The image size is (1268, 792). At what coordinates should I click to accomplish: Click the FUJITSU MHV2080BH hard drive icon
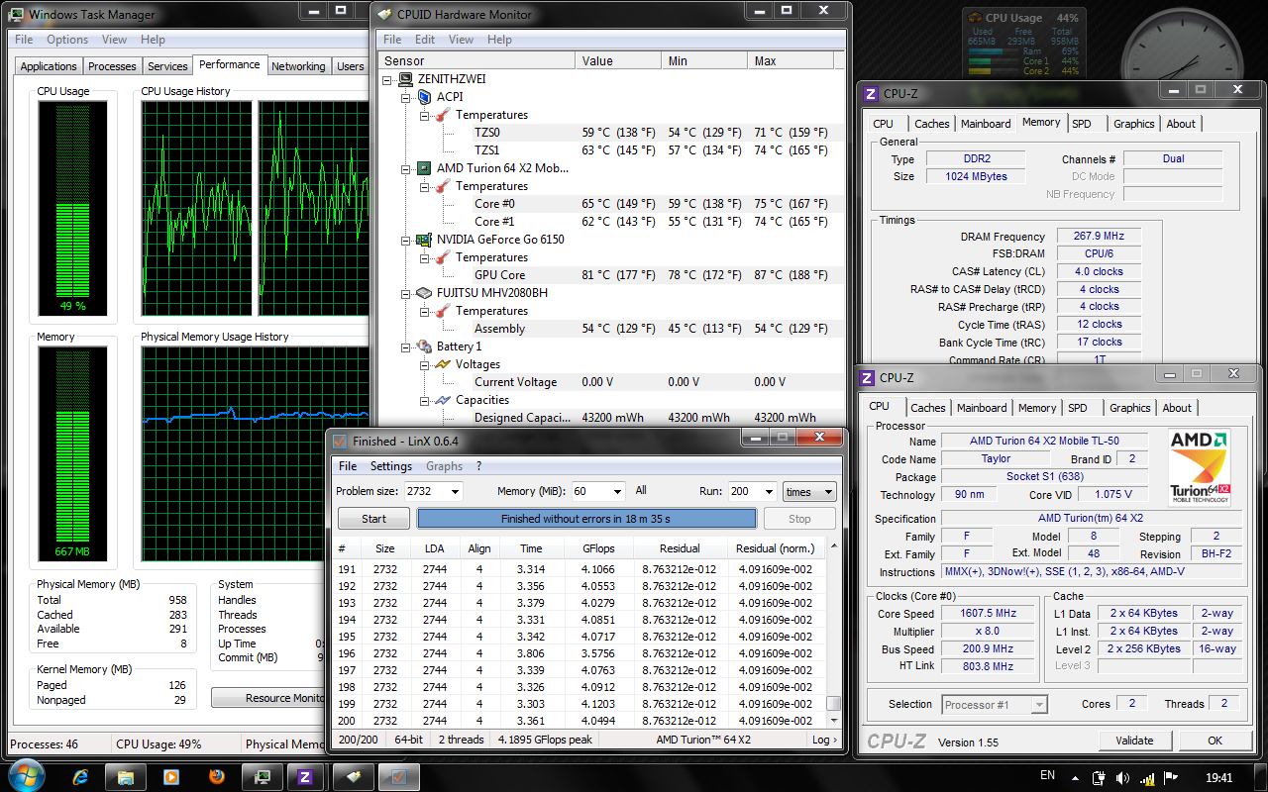(424, 293)
